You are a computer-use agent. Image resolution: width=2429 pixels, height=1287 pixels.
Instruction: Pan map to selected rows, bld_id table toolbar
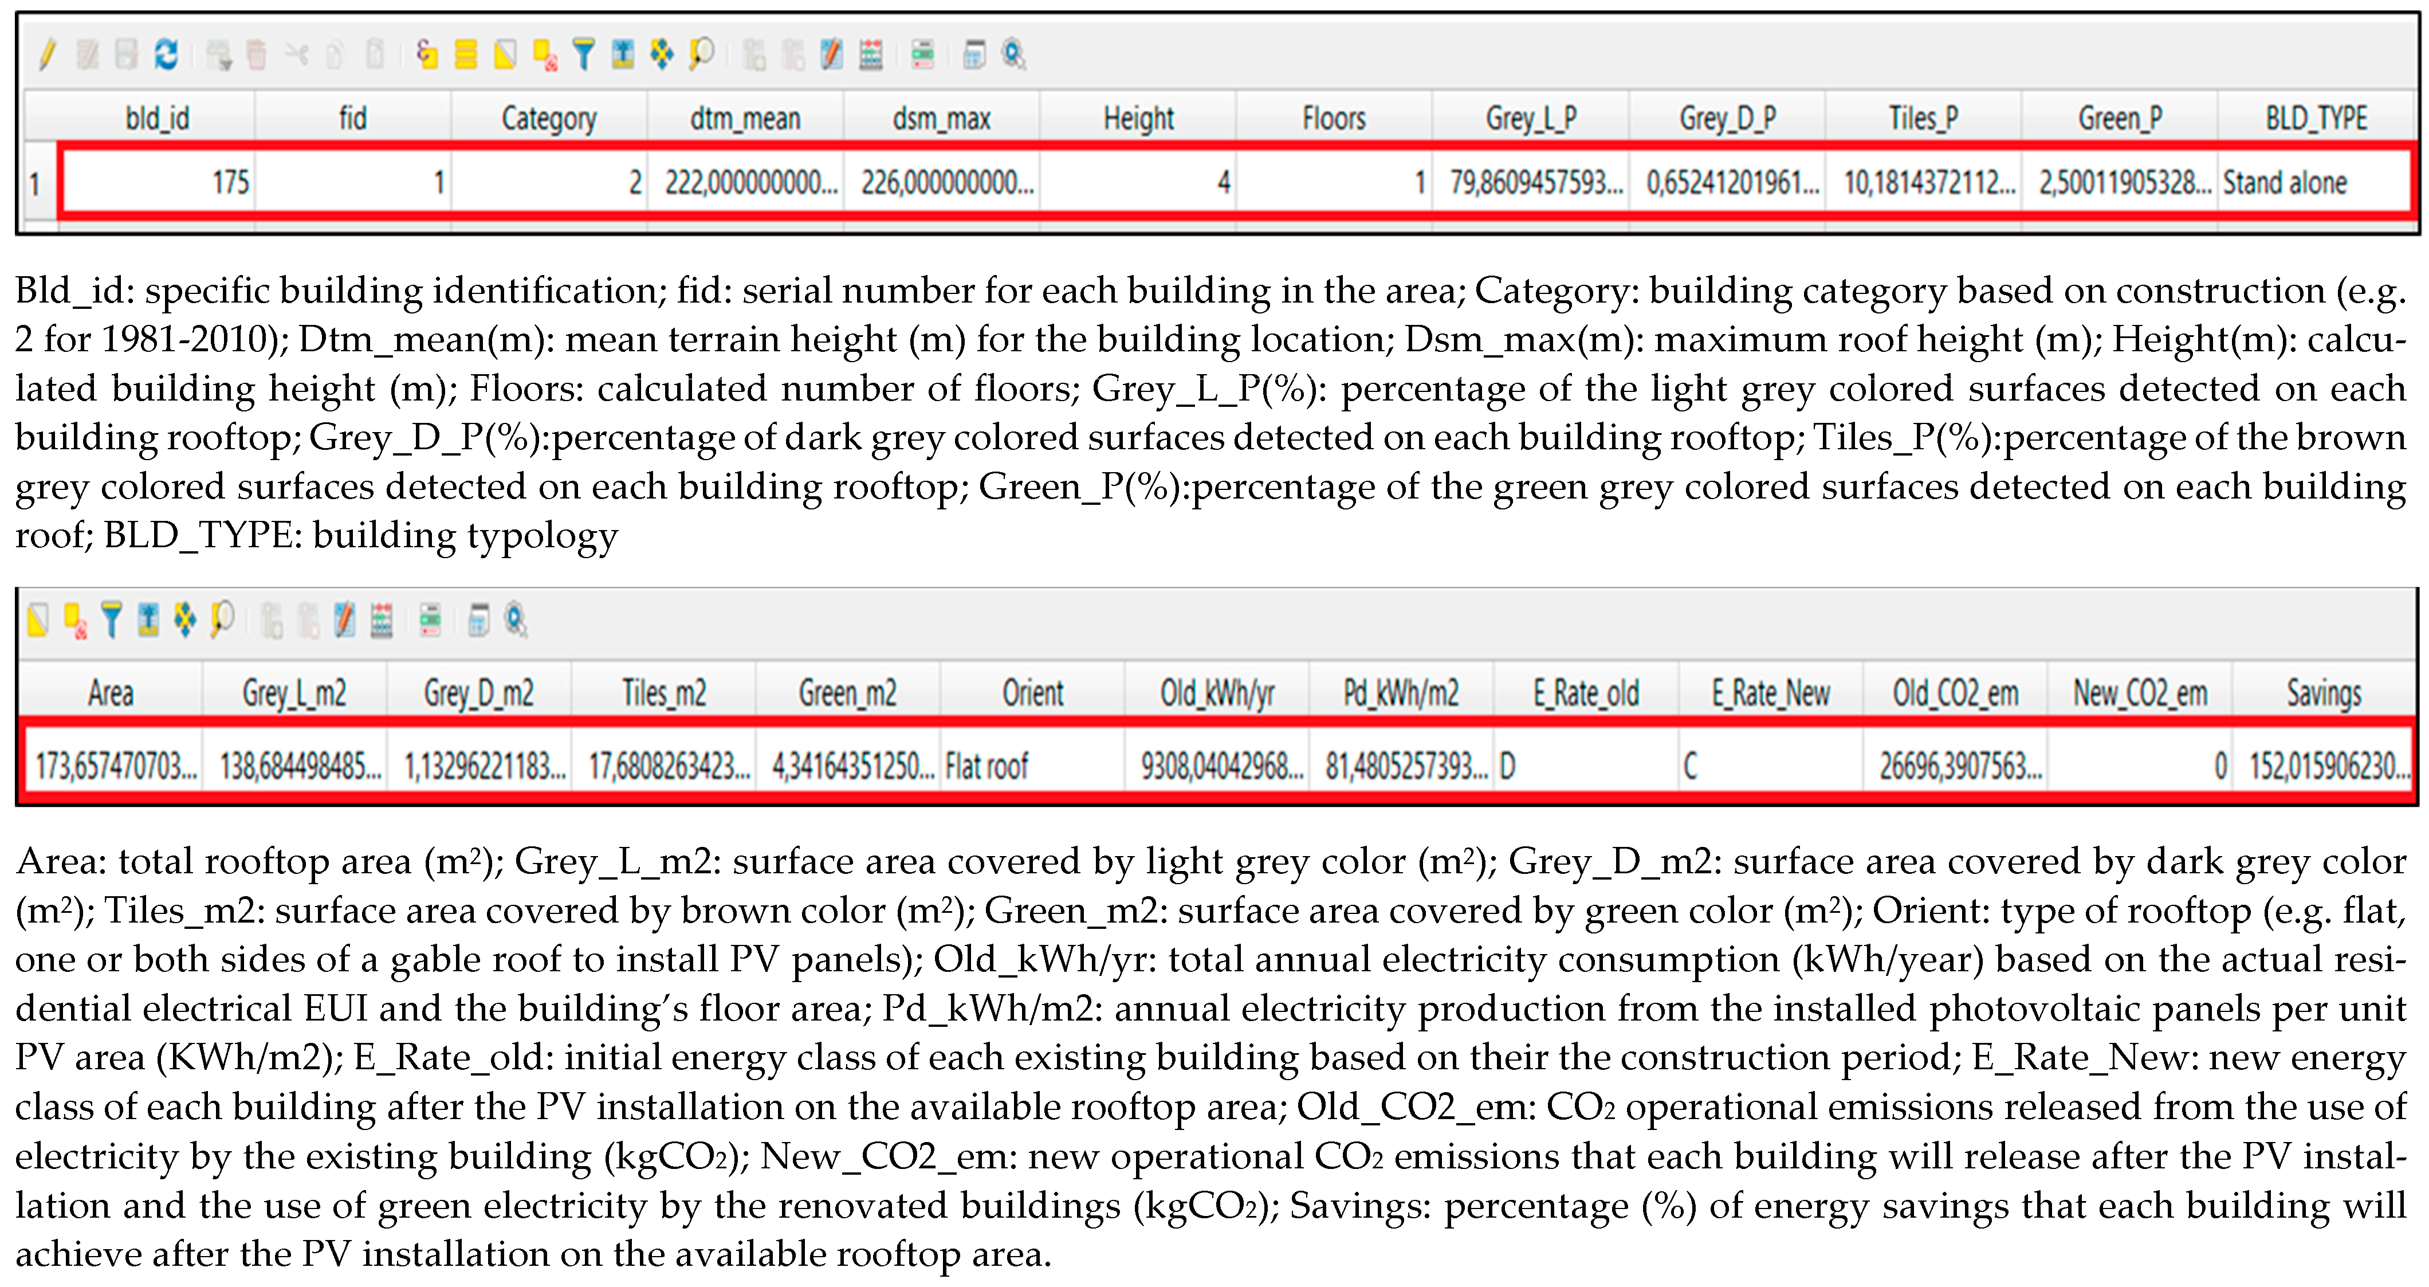662,54
